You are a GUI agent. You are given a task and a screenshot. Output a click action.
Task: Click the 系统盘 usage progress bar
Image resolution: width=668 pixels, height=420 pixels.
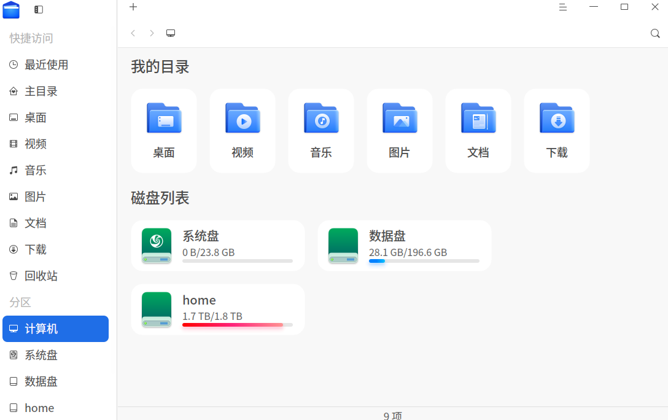237,261
